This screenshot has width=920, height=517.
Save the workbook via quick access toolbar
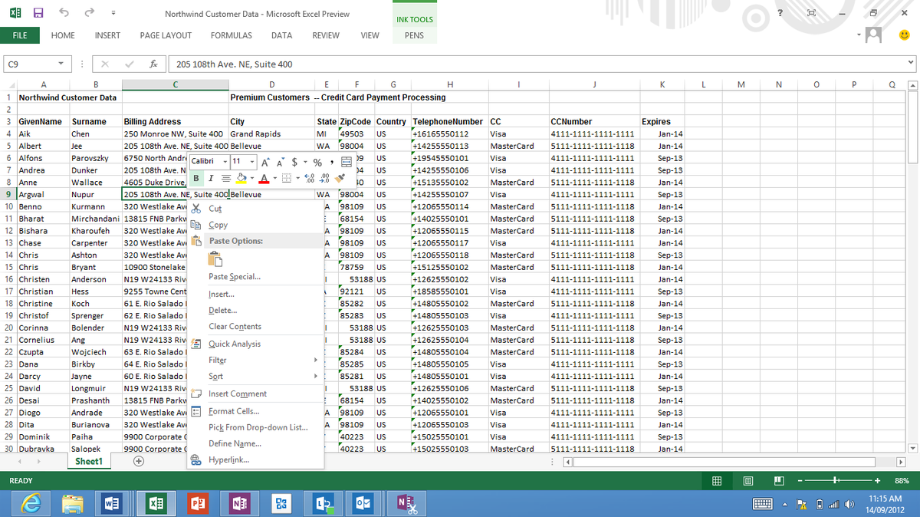pos(38,13)
